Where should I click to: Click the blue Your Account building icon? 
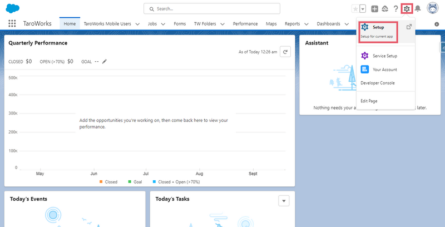point(365,69)
